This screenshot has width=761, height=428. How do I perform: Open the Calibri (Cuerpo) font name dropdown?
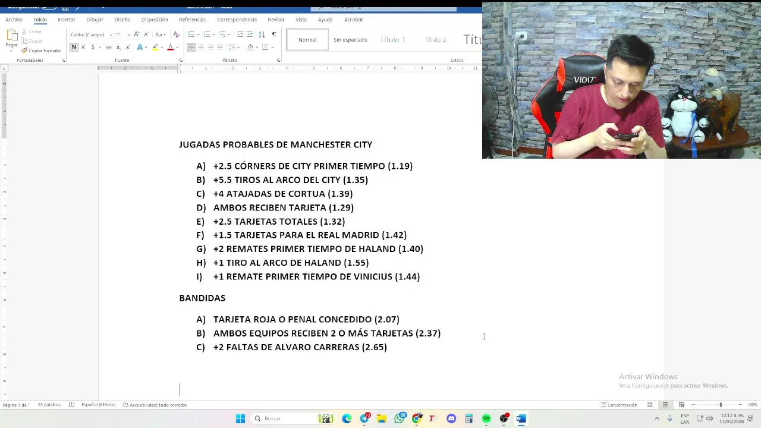click(x=111, y=34)
